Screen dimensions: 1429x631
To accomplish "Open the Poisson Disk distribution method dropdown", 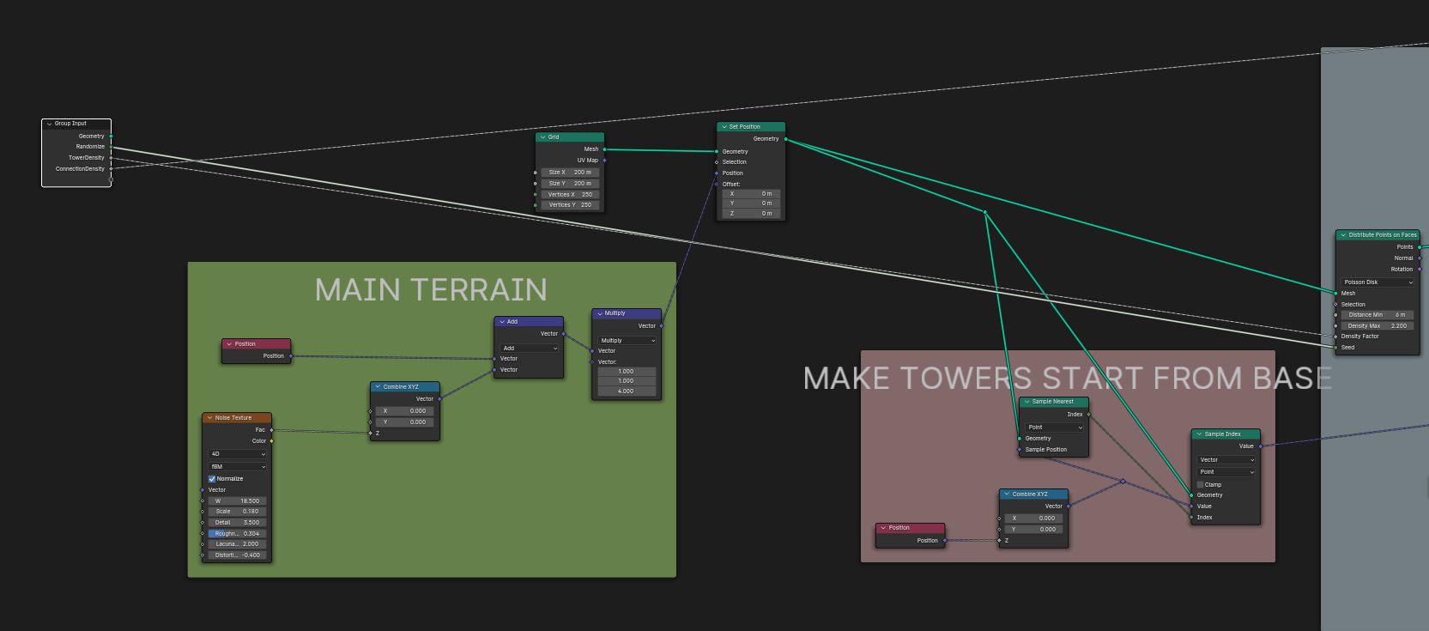I will pyautogui.click(x=1378, y=282).
